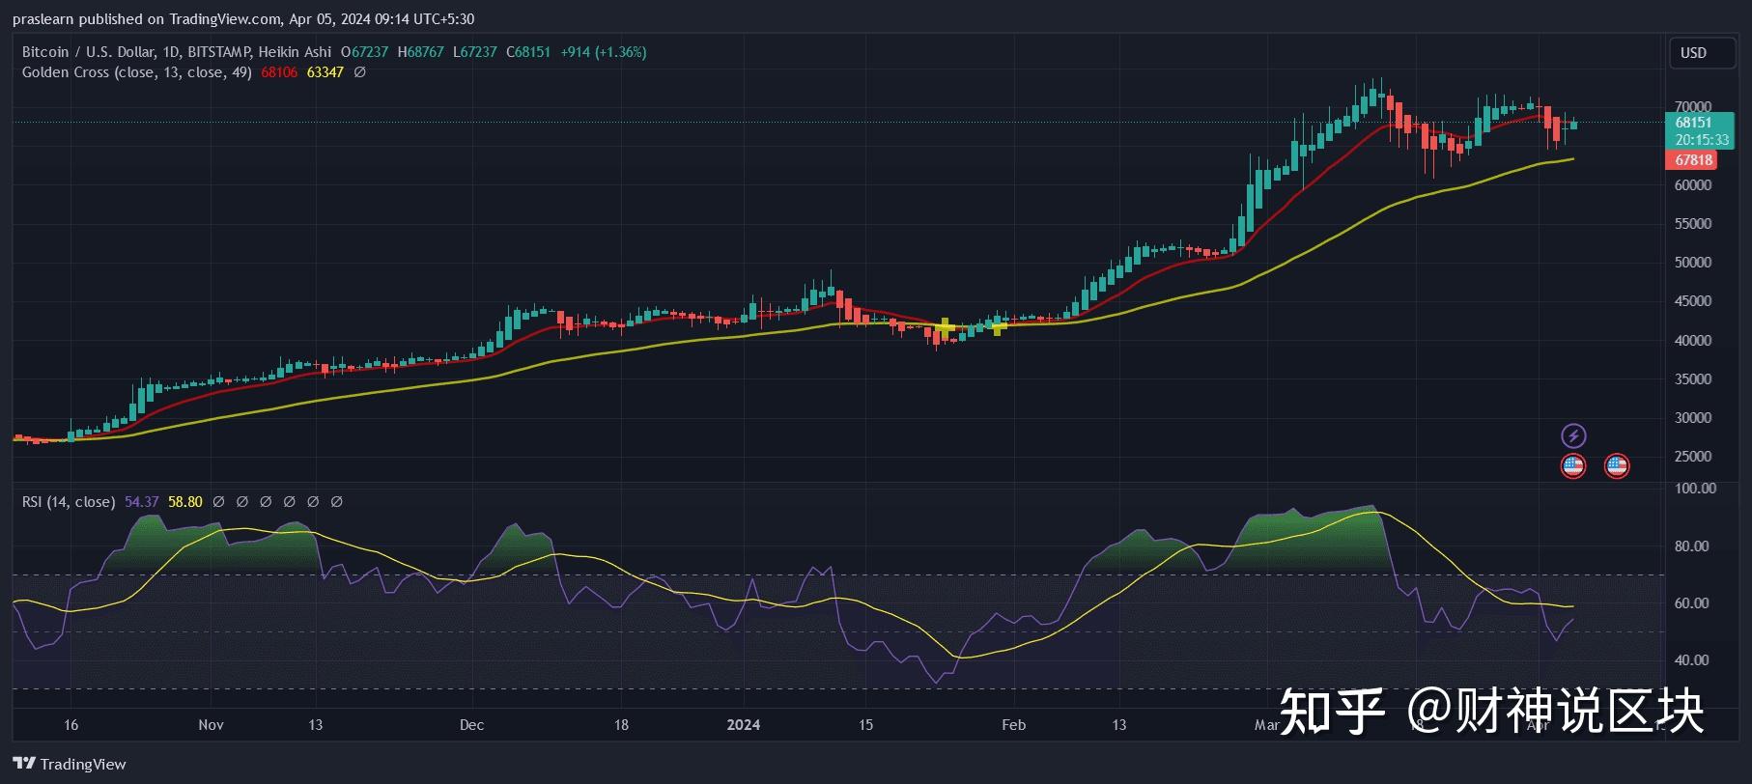1752x784 pixels.
Task: Click the last empty-value symbol in RSI legend
Action: point(336,502)
